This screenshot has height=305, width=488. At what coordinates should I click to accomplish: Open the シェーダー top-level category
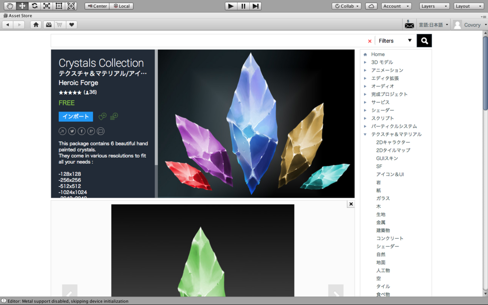(x=383, y=110)
